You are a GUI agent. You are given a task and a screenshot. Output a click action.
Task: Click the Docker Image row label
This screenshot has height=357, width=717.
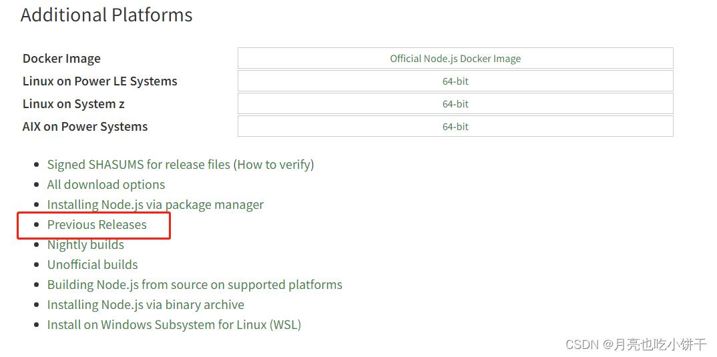pos(61,59)
